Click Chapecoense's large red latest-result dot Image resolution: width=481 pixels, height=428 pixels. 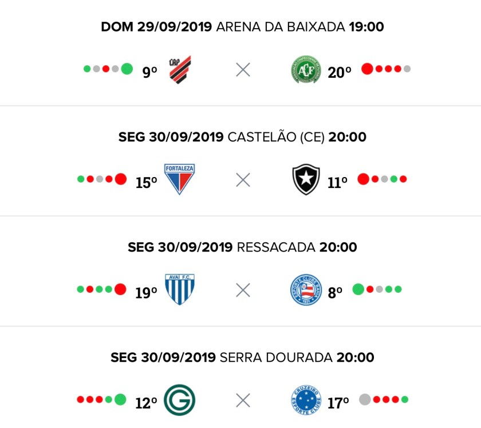click(368, 69)
